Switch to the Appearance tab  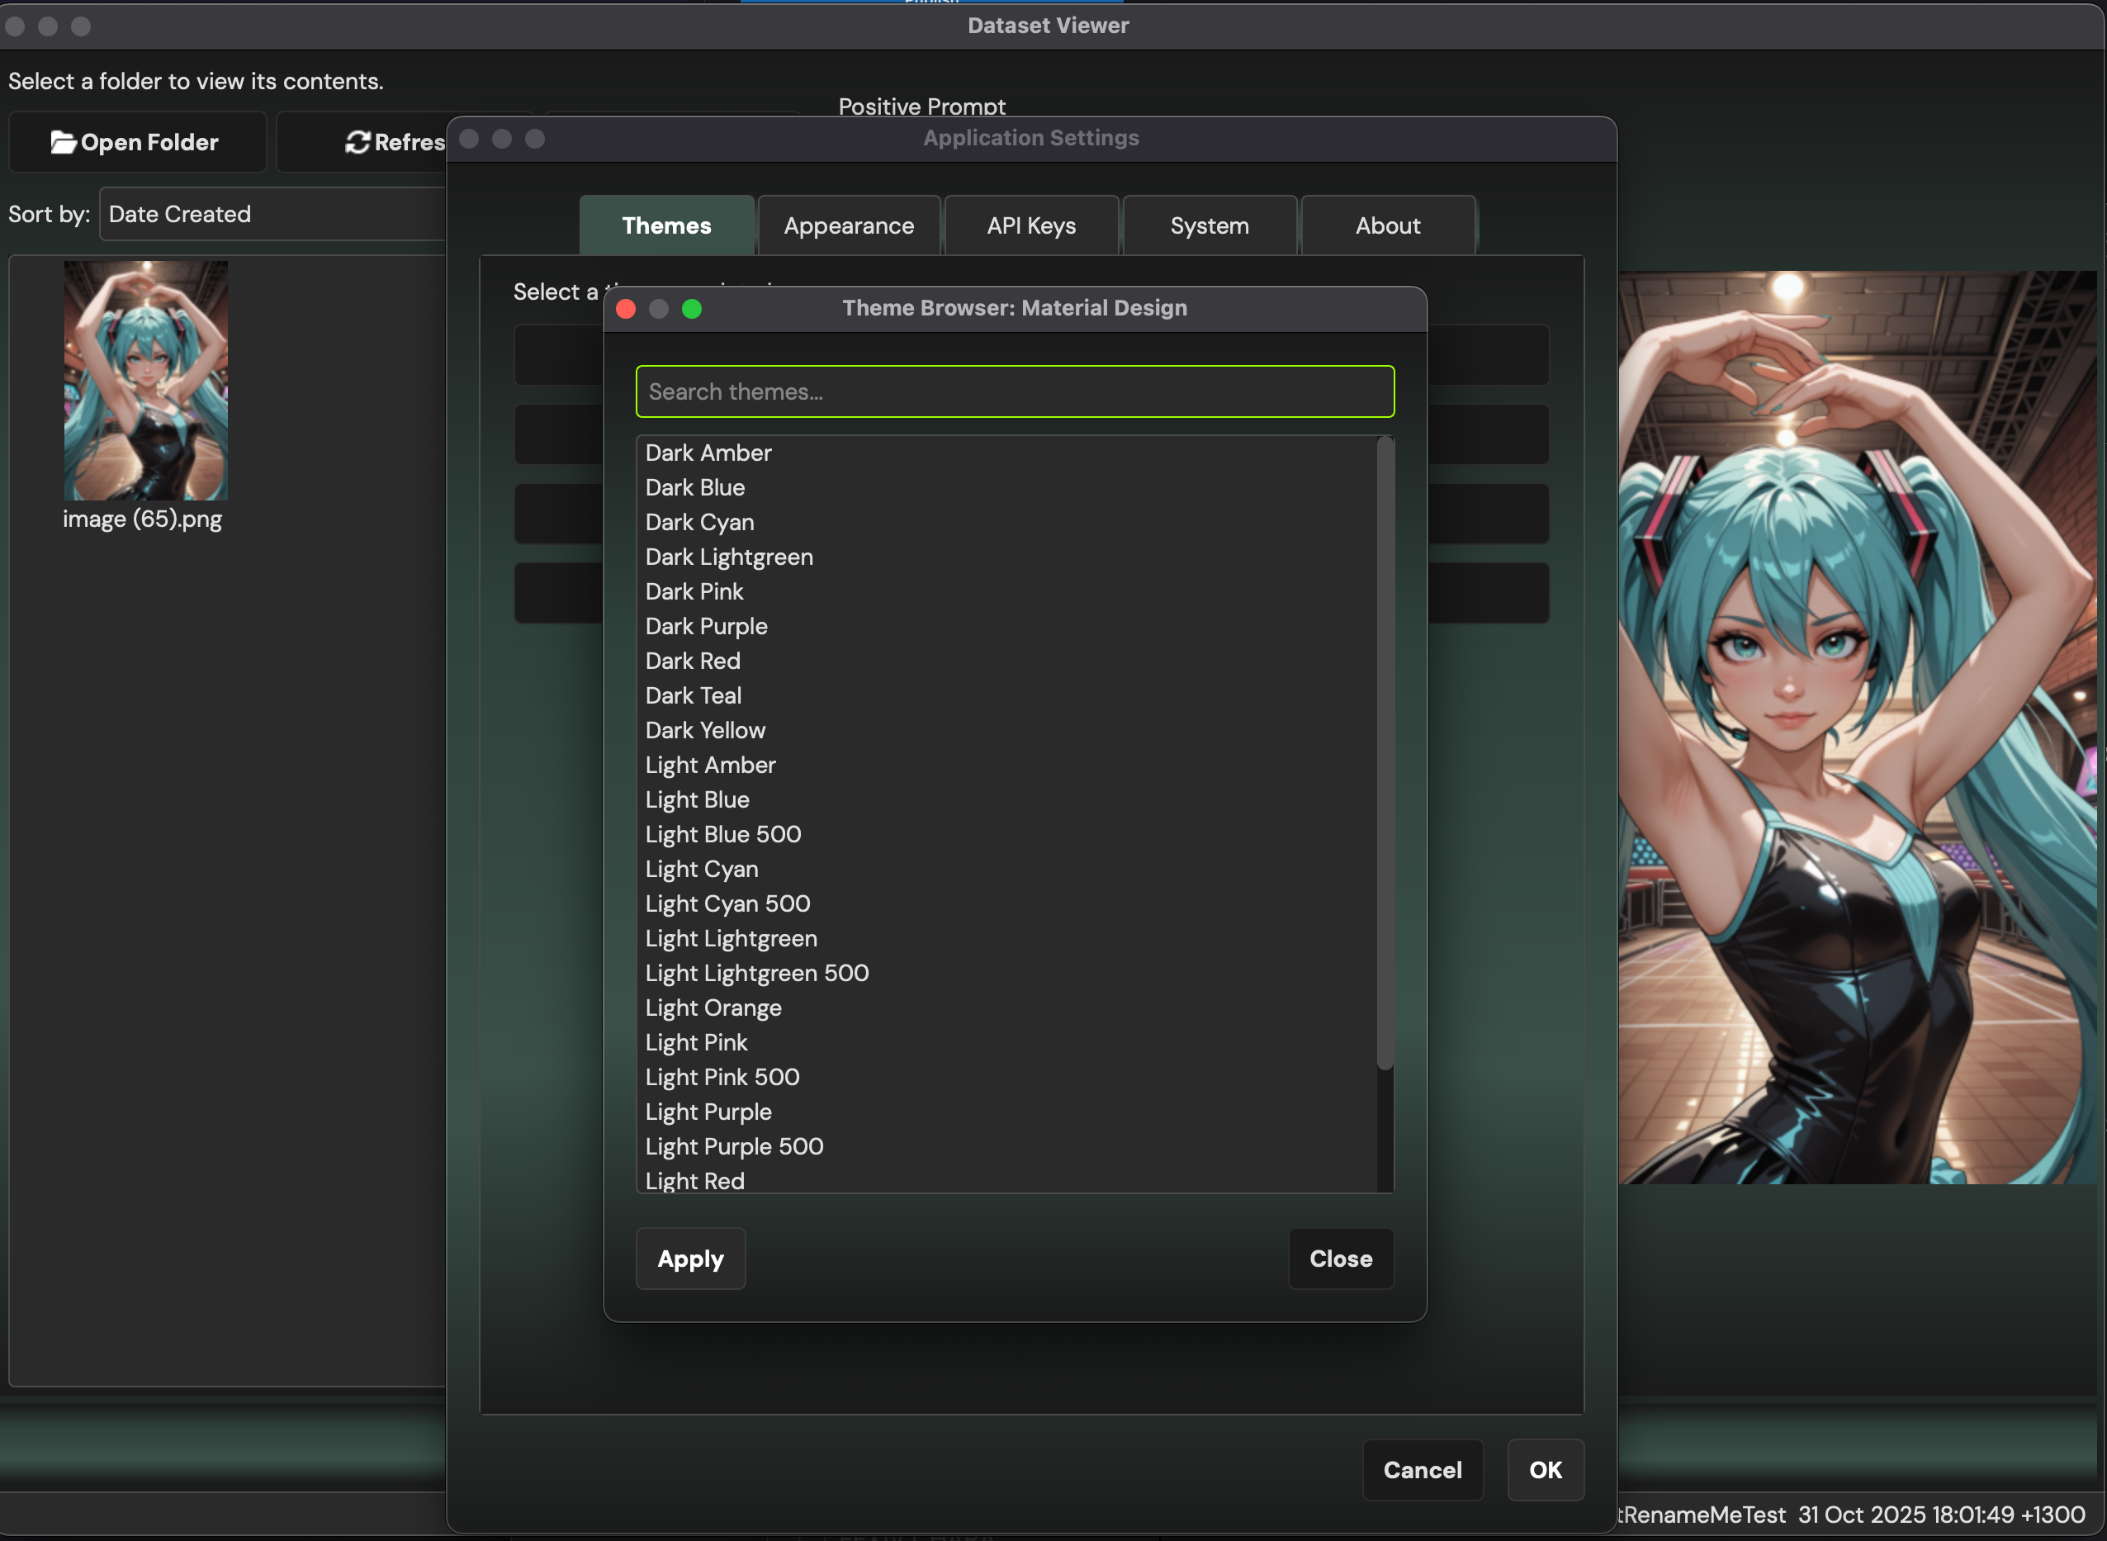click(849, 225)
